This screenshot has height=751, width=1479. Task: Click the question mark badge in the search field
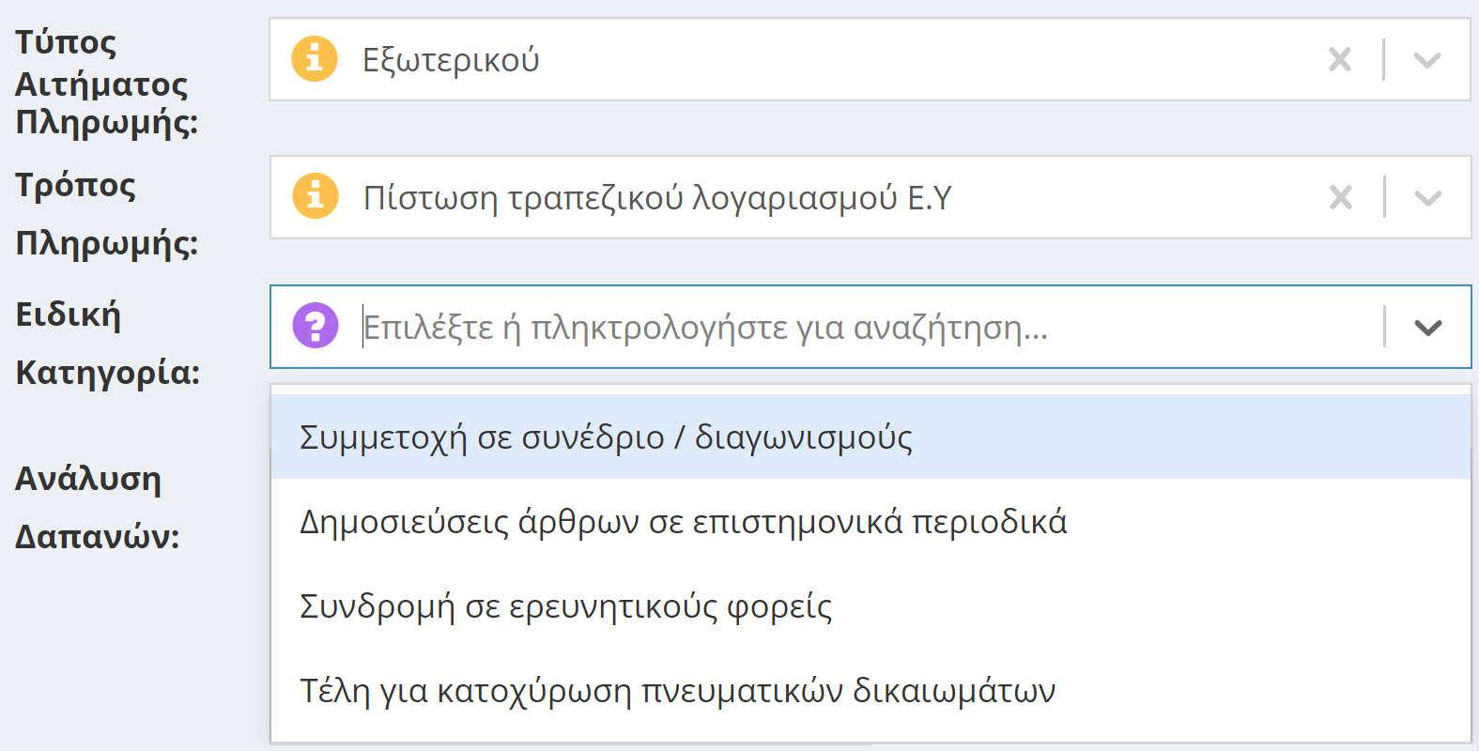315,327
